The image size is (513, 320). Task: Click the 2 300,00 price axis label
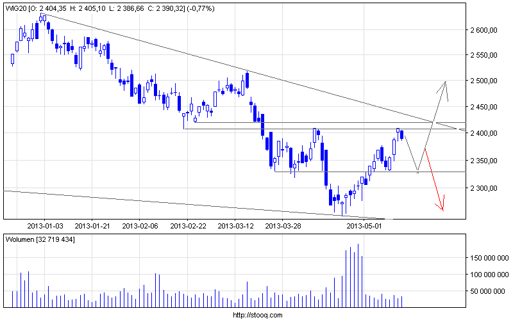coord(484,188)
